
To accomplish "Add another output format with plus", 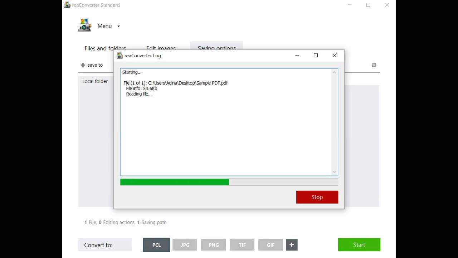I will (292, 245).
